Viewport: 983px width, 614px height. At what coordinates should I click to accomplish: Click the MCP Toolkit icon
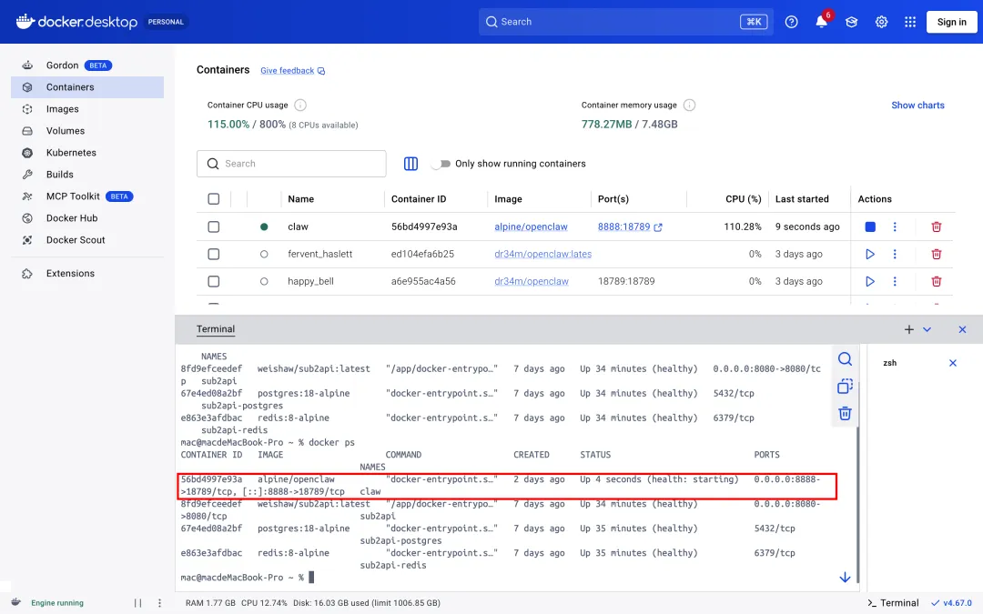point(27,196)
